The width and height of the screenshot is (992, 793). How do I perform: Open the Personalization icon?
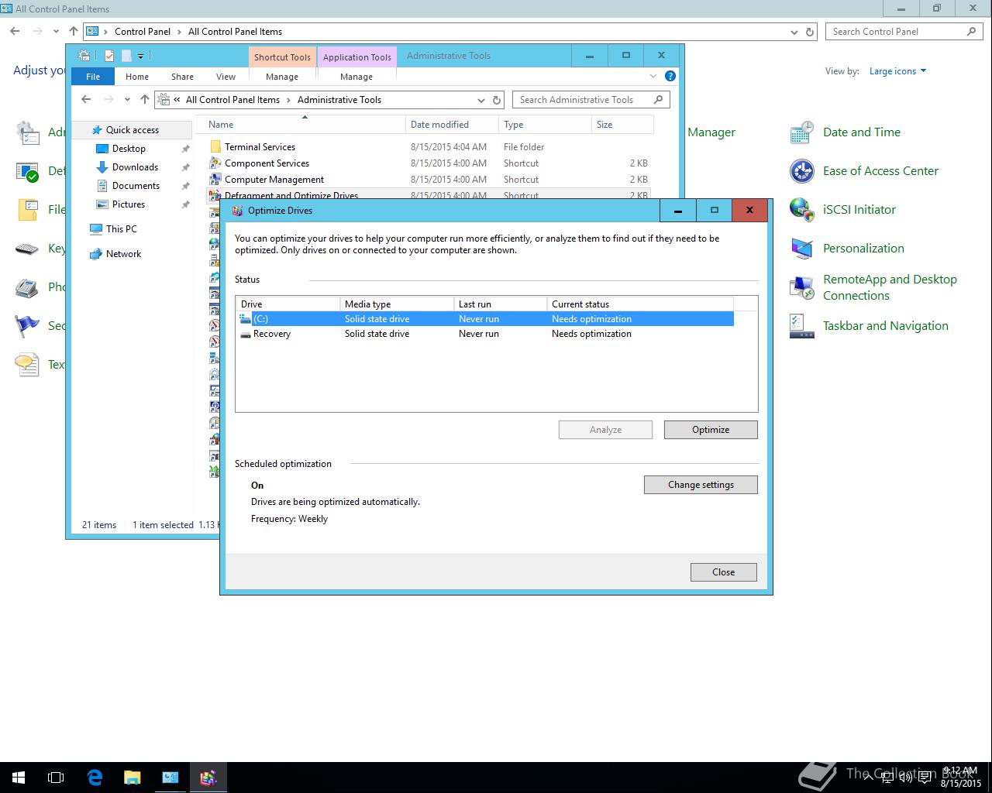point(801,249)
